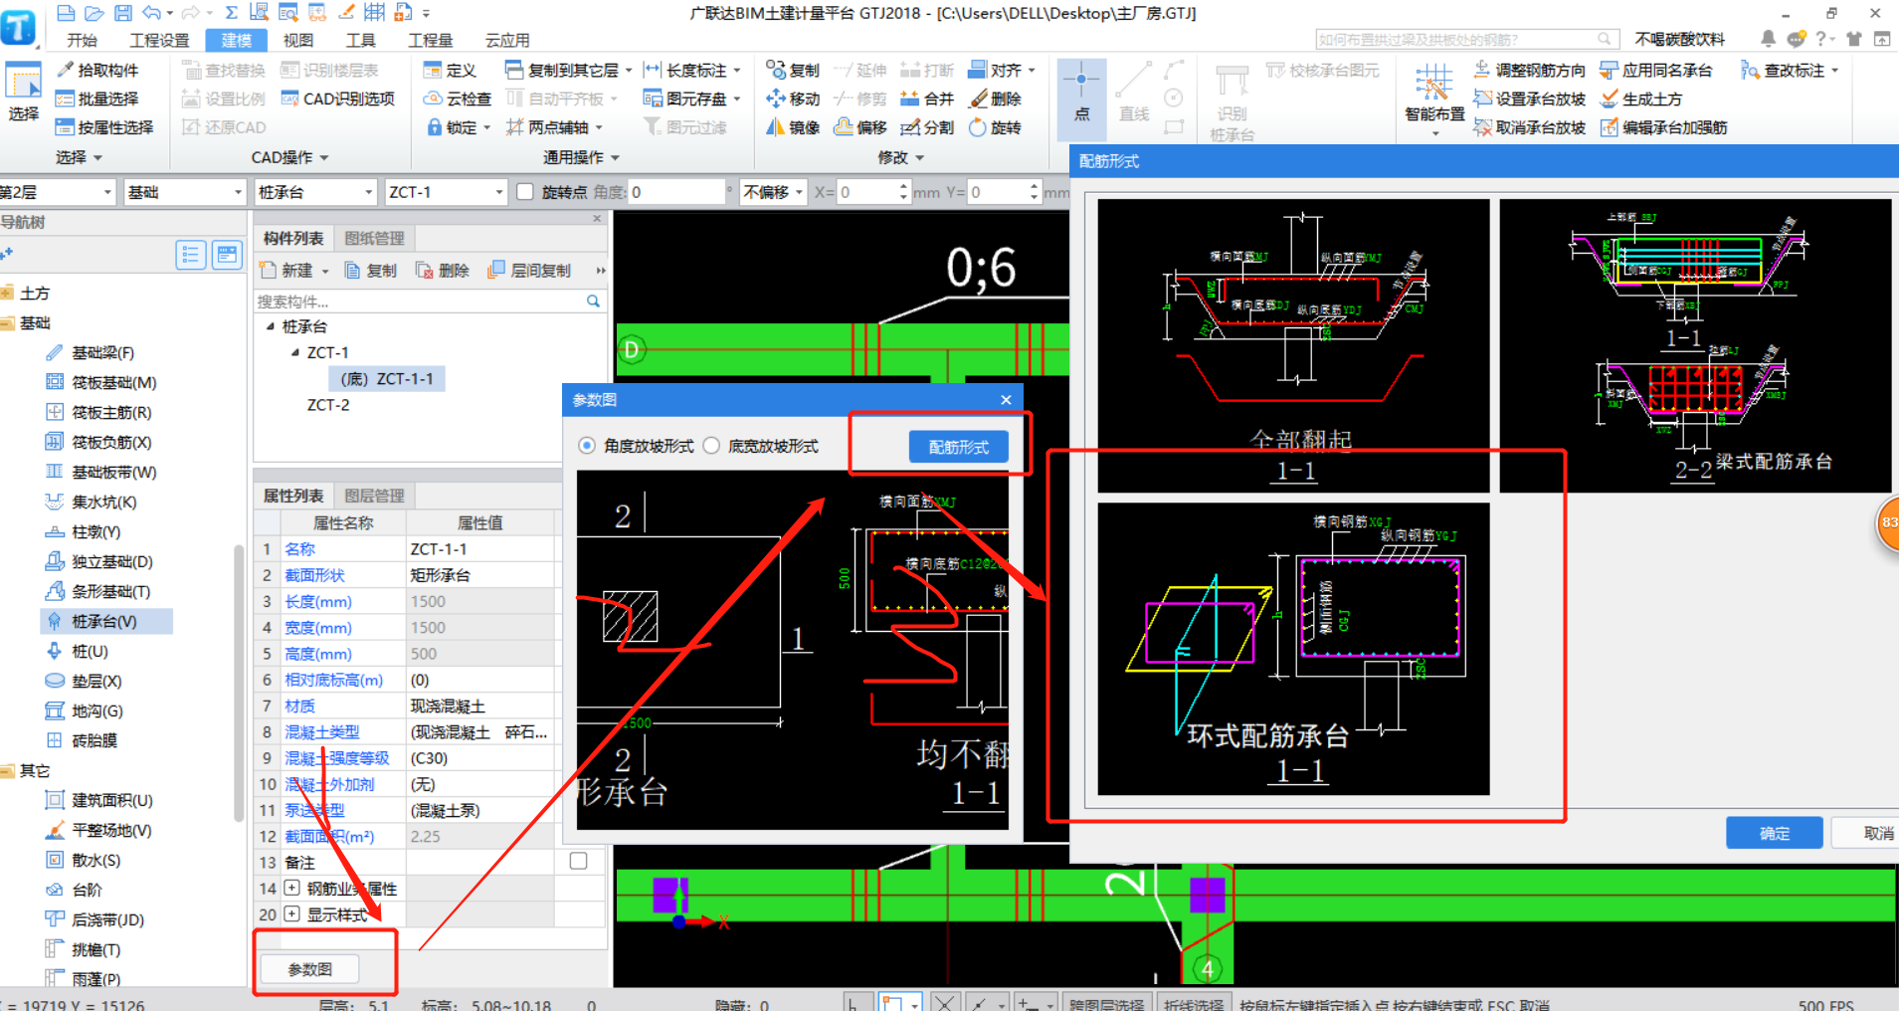1899x1011 pixels.
Task: Click 应用同名承台
Action: coord(1656,70)
